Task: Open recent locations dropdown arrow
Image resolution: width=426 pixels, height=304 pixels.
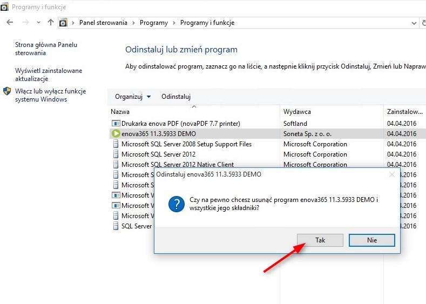Action: 38,23
